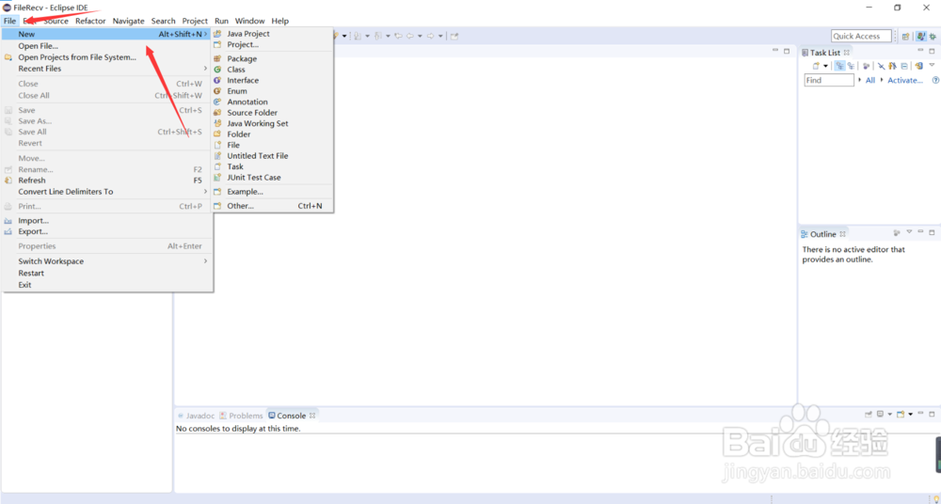Create a new Package from the submenu
Image resolution: width=941 pixels, height=504 pixels.
pyautogui.click(x=273, y=59)
